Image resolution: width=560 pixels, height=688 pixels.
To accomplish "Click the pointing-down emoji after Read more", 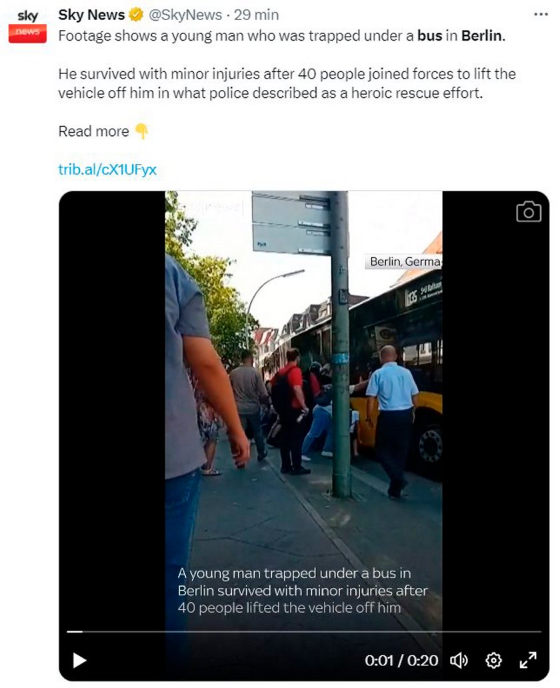I will click(x=141, y=131).
